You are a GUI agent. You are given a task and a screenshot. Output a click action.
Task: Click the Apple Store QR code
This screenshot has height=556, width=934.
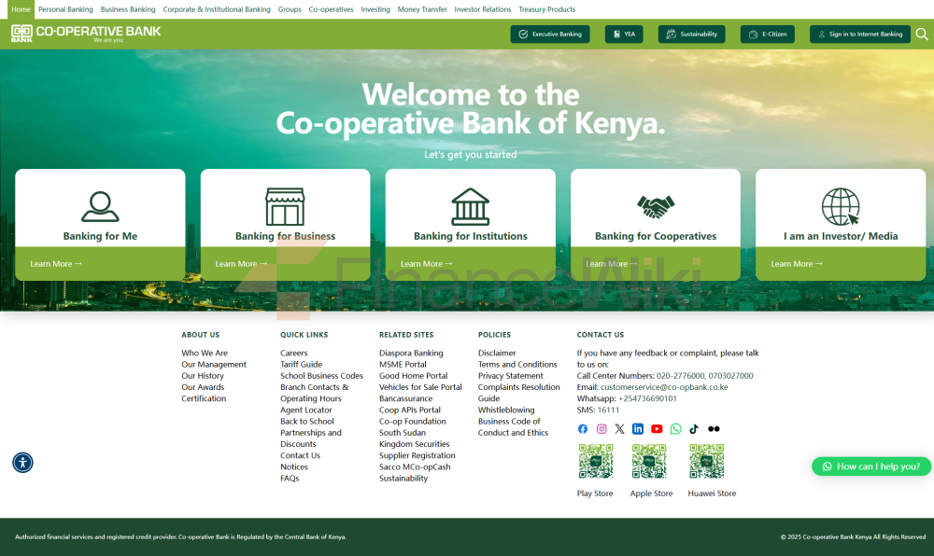[649, 461]
